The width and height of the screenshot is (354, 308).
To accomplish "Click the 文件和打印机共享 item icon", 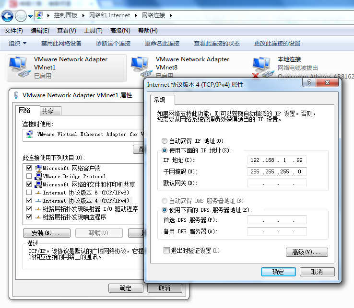I will pos(38,184).
